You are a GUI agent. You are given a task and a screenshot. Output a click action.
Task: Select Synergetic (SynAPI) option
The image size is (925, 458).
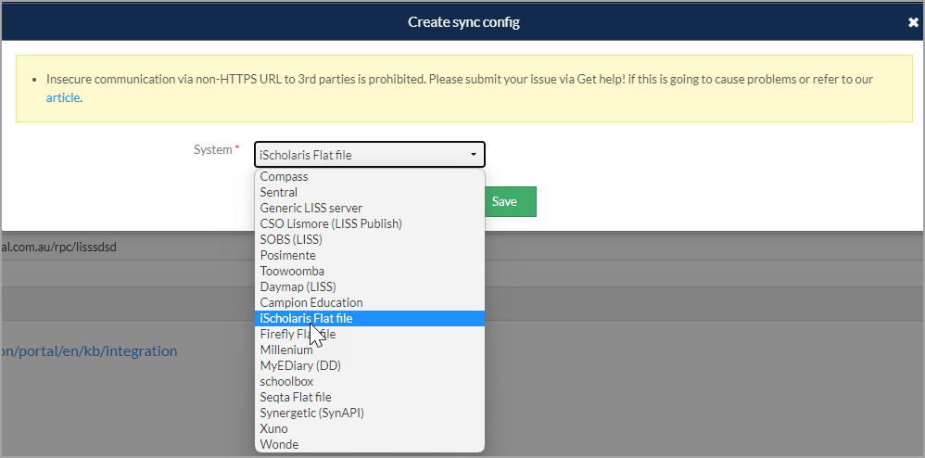370,413
